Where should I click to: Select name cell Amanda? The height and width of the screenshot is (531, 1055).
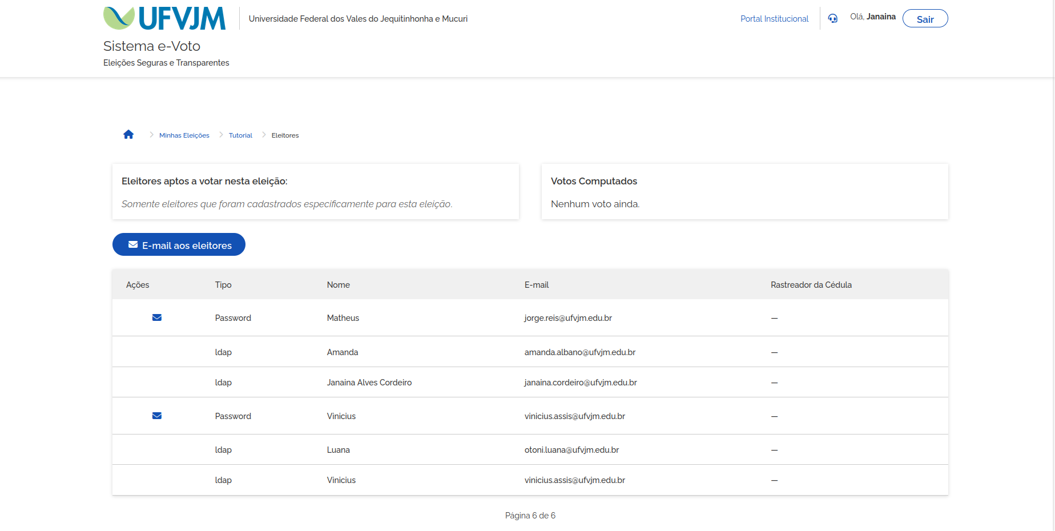(343, 352)
